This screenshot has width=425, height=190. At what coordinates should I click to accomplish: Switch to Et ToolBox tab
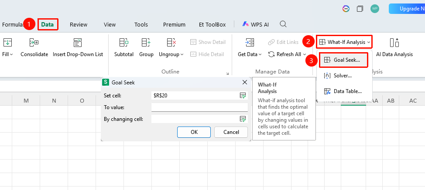pyautogui.click(x=212, y=24)
